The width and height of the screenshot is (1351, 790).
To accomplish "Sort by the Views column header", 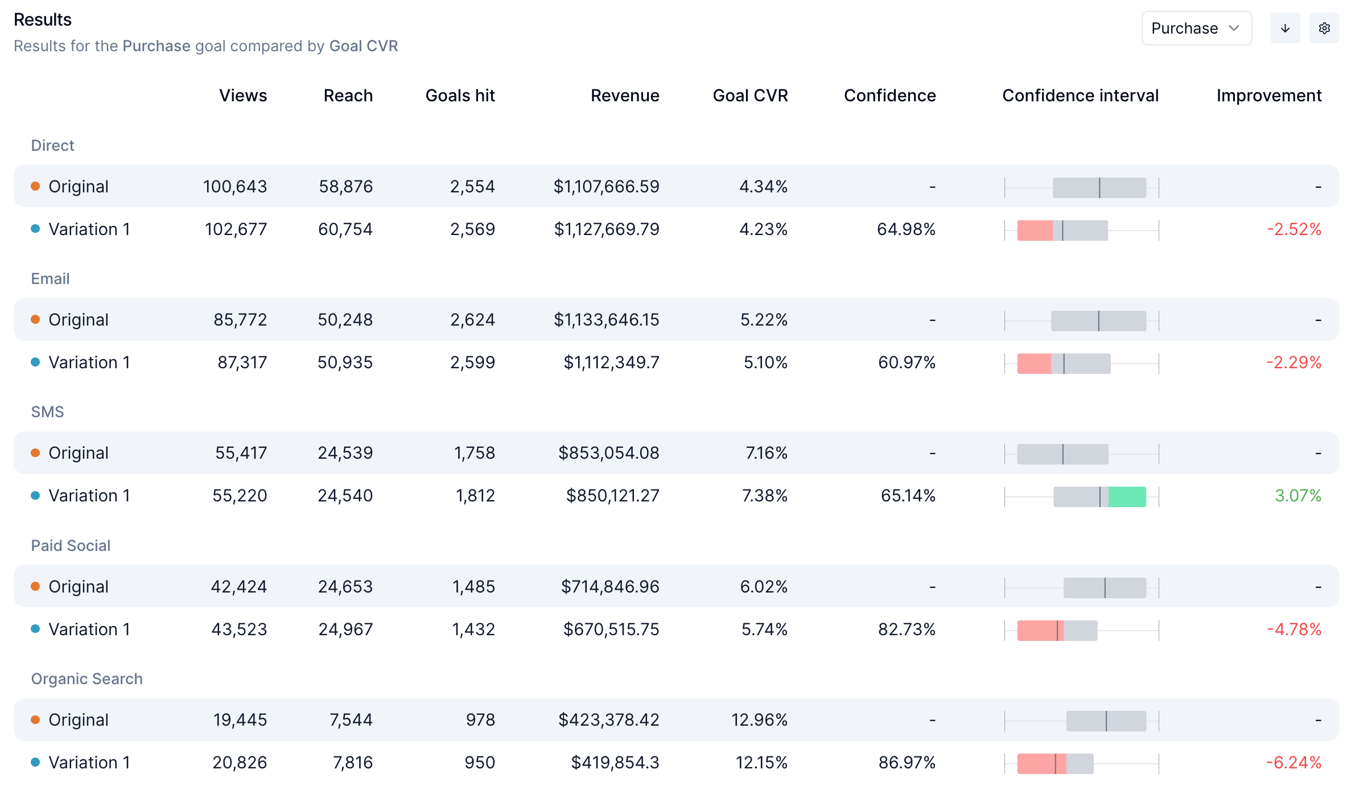I will [243, 96].
